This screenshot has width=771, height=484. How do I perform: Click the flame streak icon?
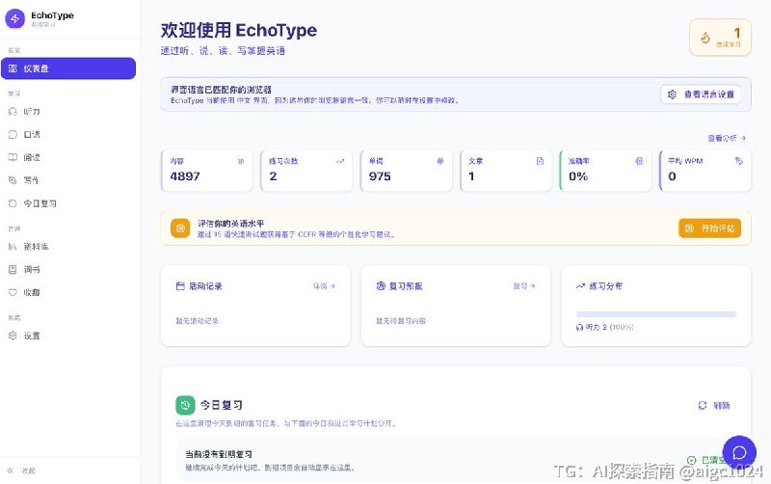point(705,38)
